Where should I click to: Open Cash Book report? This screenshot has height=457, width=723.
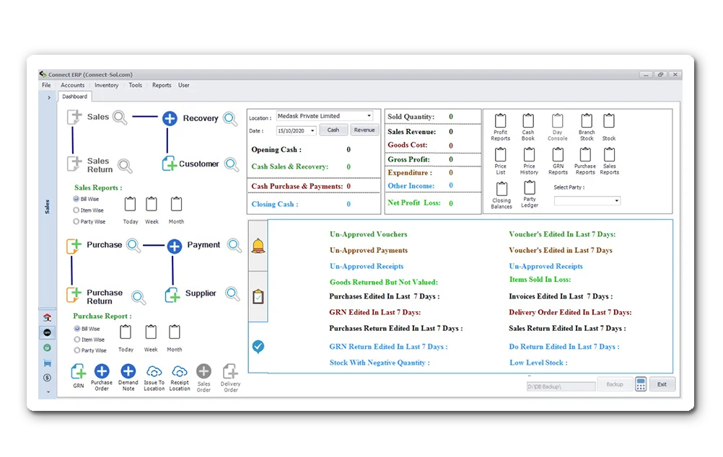[528, 120]
